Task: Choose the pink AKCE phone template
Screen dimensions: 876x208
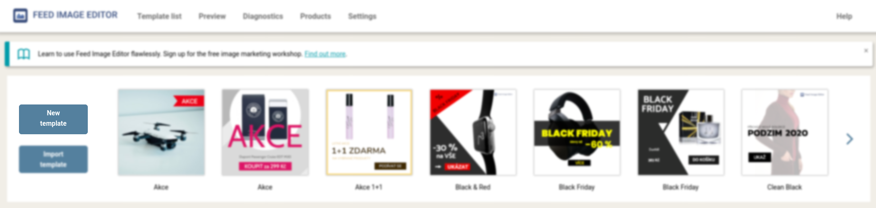Action: [265, 132]
